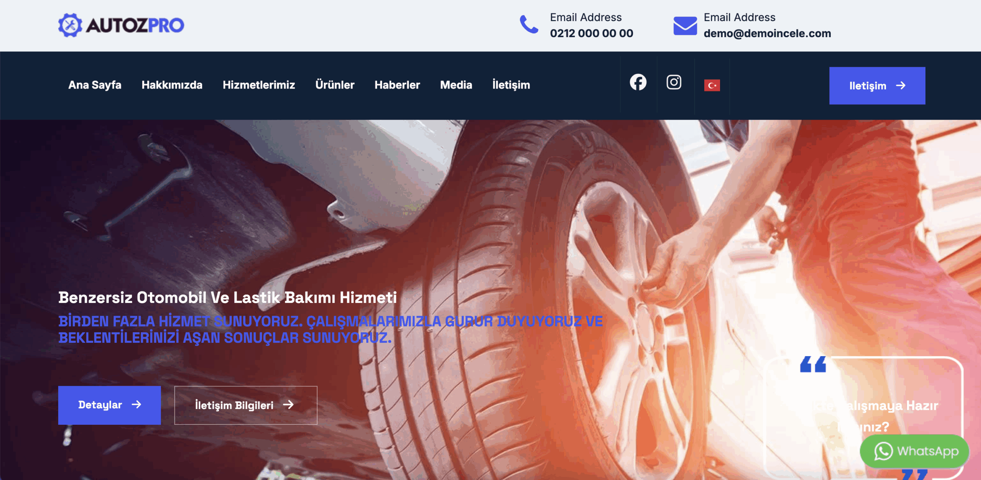Click the Detaylar button
This screenshot has width=981, height=480.
coord(110,405)
